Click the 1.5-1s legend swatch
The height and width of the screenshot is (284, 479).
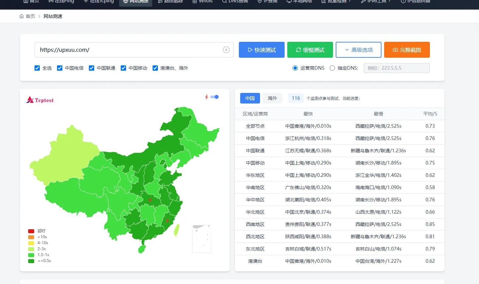31,255
